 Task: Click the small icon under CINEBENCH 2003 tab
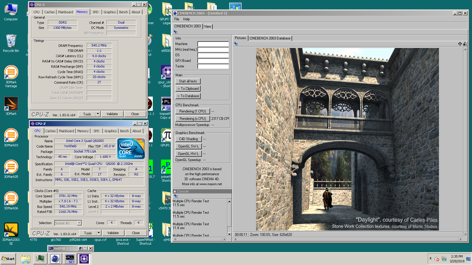tap(176, 32)
